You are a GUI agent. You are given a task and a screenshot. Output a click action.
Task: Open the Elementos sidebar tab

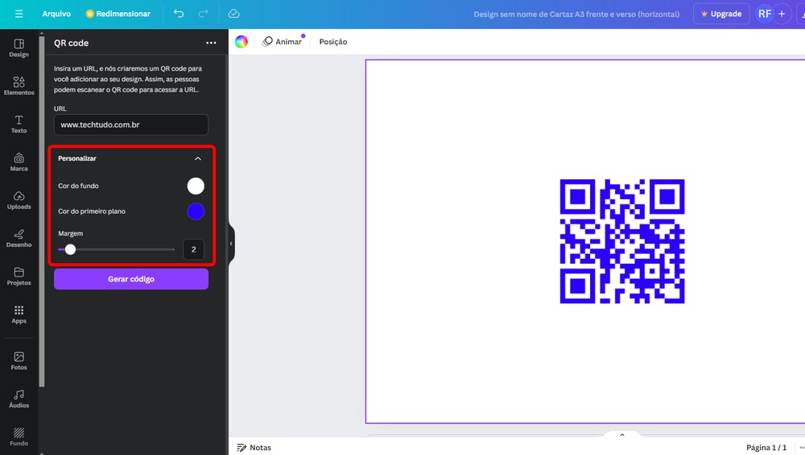click(x=19, y=86)
